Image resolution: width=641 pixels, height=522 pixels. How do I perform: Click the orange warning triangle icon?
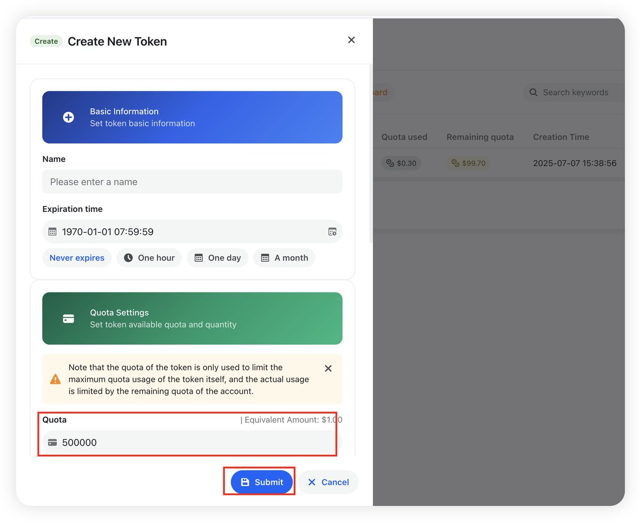tap(56, 379)
